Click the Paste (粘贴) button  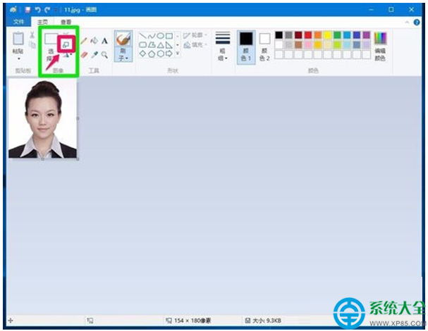pos(18,45)
